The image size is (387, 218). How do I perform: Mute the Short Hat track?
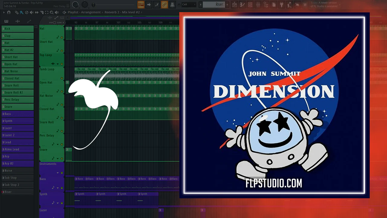(x=62, y=51)
